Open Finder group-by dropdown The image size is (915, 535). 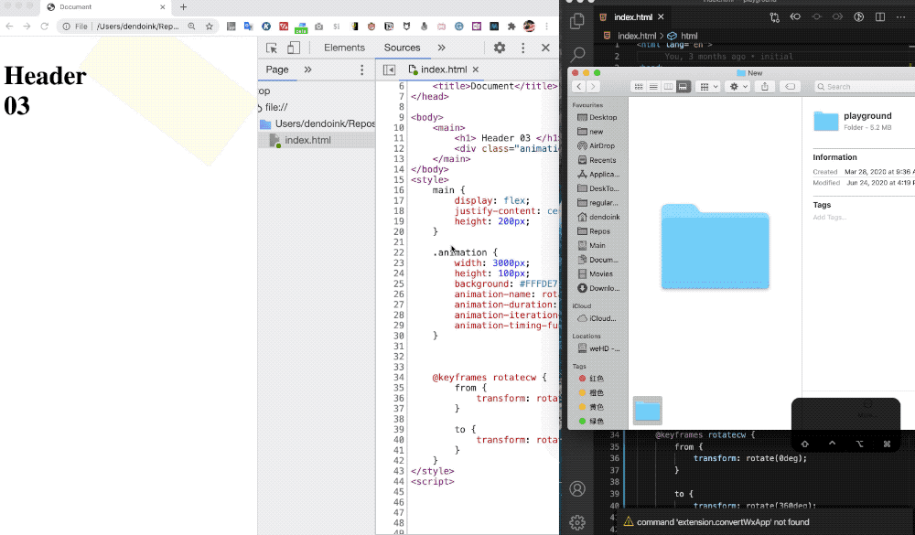point(709,87)
